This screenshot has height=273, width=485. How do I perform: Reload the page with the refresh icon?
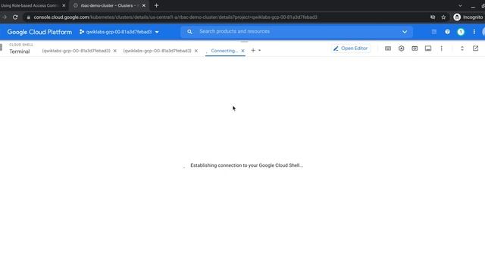(x=15, y=17)
